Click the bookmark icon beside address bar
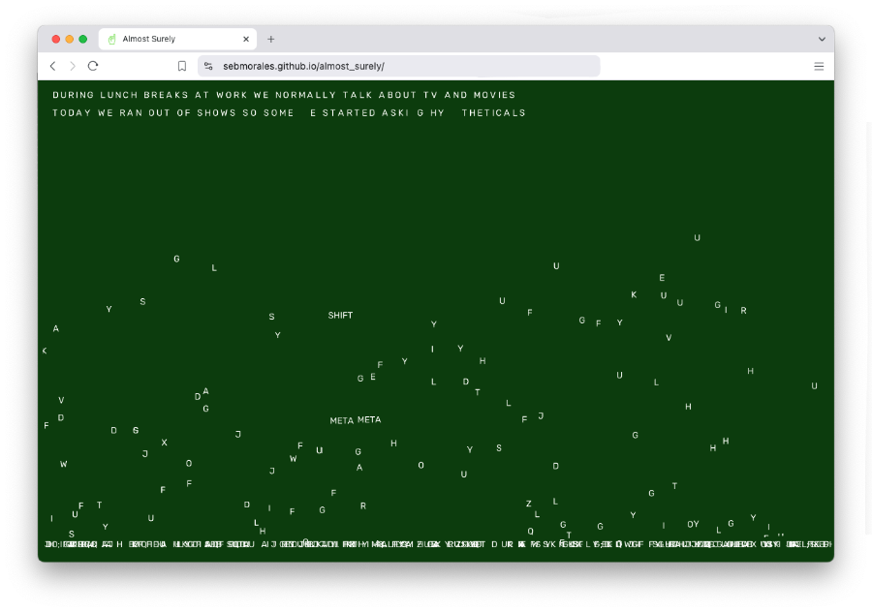 pos(181,66)
